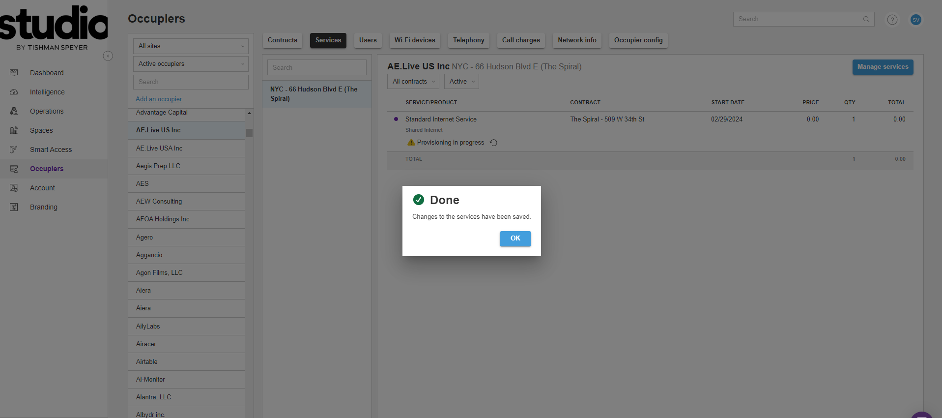The width and height of the screenshot is (942, 418).
Task: Click the provisioning refresh icon
Action: pos(494,143)
